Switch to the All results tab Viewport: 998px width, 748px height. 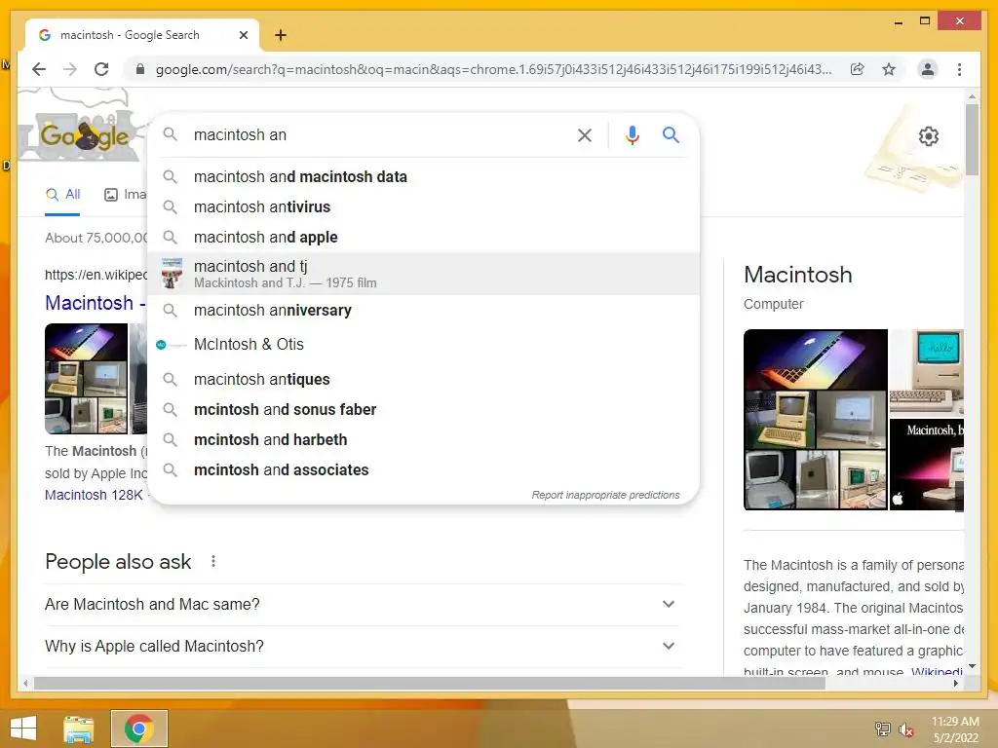[x=62, y=195]
